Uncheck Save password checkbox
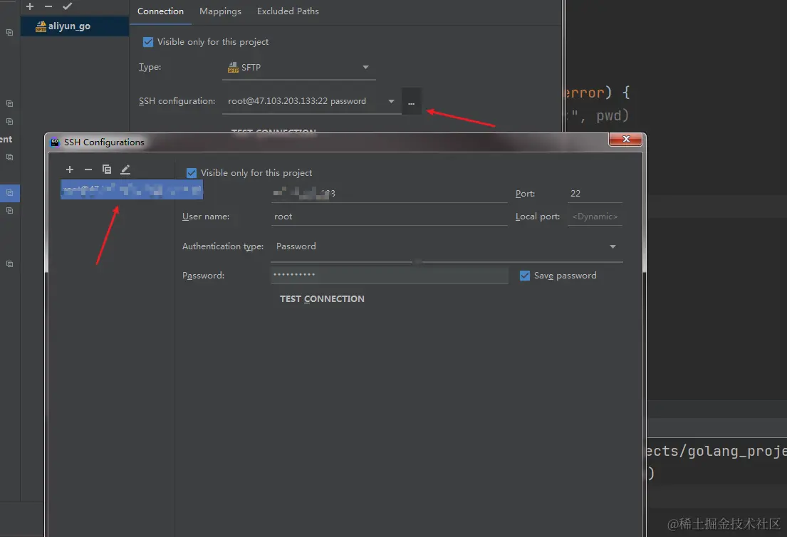Image resolution: width=787 pixels, height=537 pixels. point(524,276)
